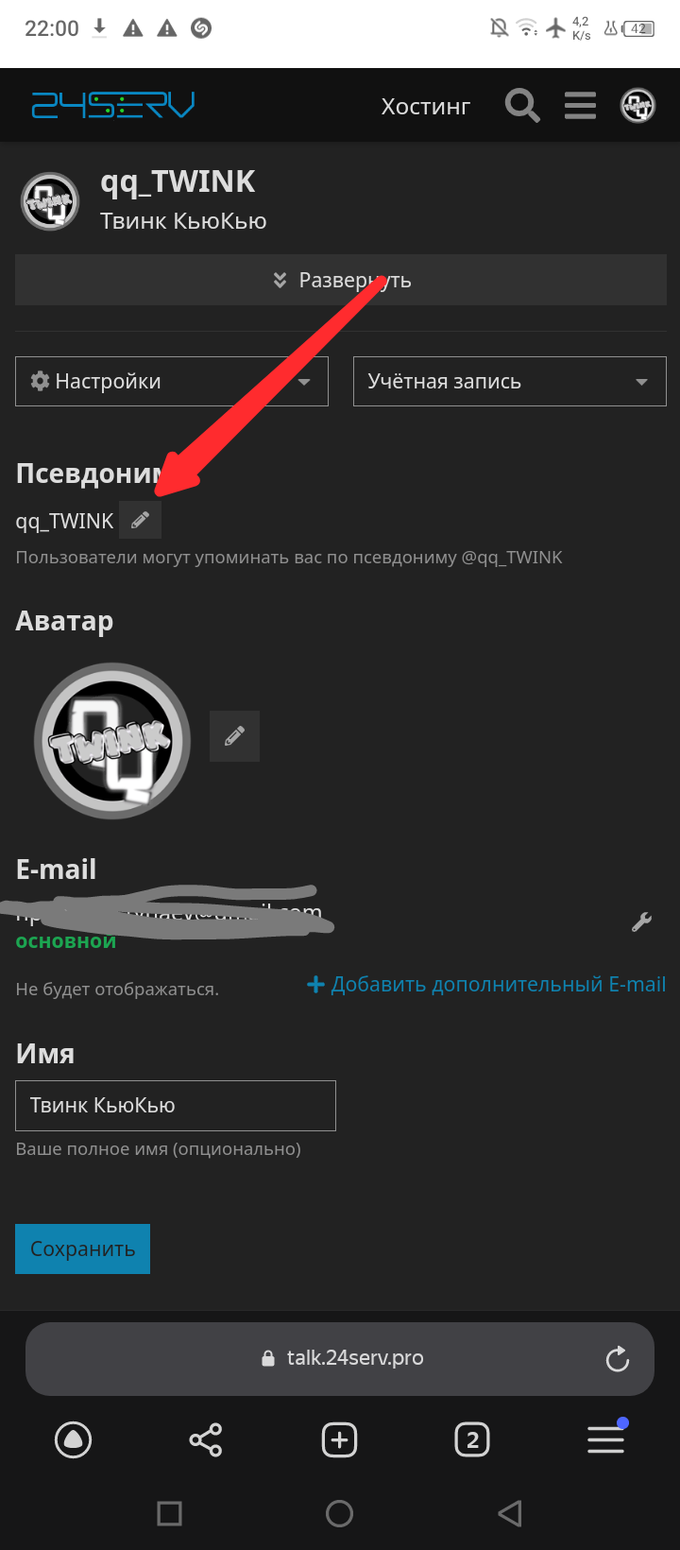This screenshot has height=1550, width=680.
Task: Click the 24SERV logo
Action: pos(113,105)
